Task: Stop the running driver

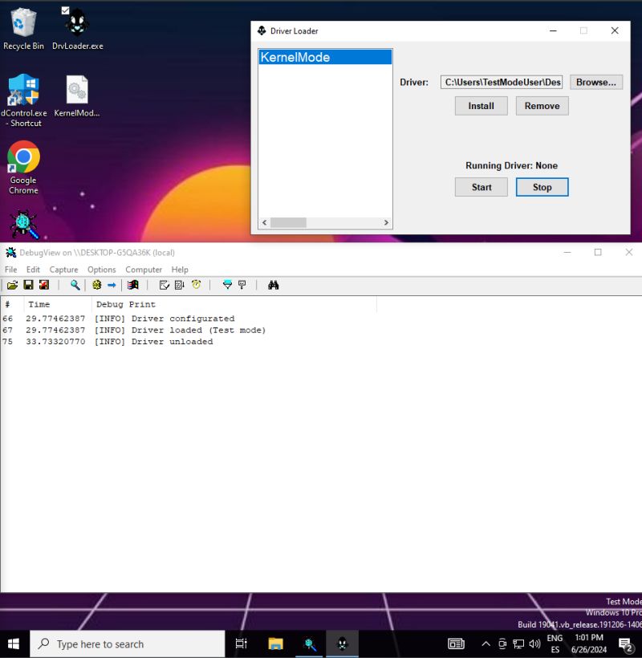Action: 542,187
